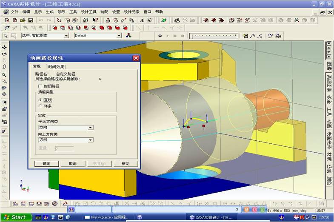
Task: Click the Rotate view tool in left toolbar
Action: pyautogui.click(x=4, y=54)
